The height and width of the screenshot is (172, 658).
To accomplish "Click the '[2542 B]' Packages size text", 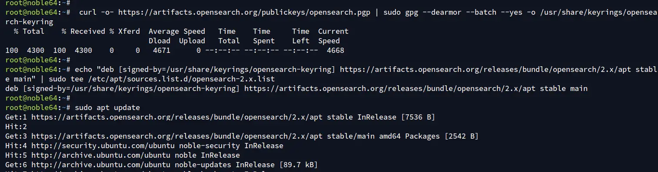I will coord(462,136).
